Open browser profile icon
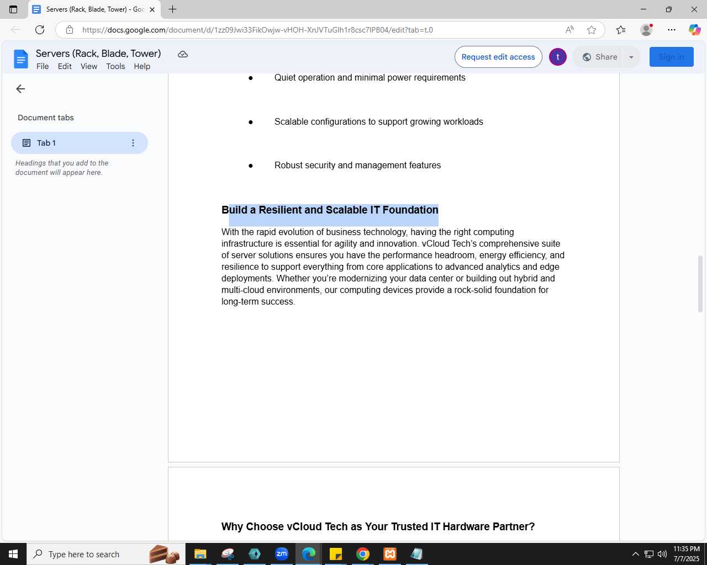This screenshot has width=707, height=565. point(646,30)
